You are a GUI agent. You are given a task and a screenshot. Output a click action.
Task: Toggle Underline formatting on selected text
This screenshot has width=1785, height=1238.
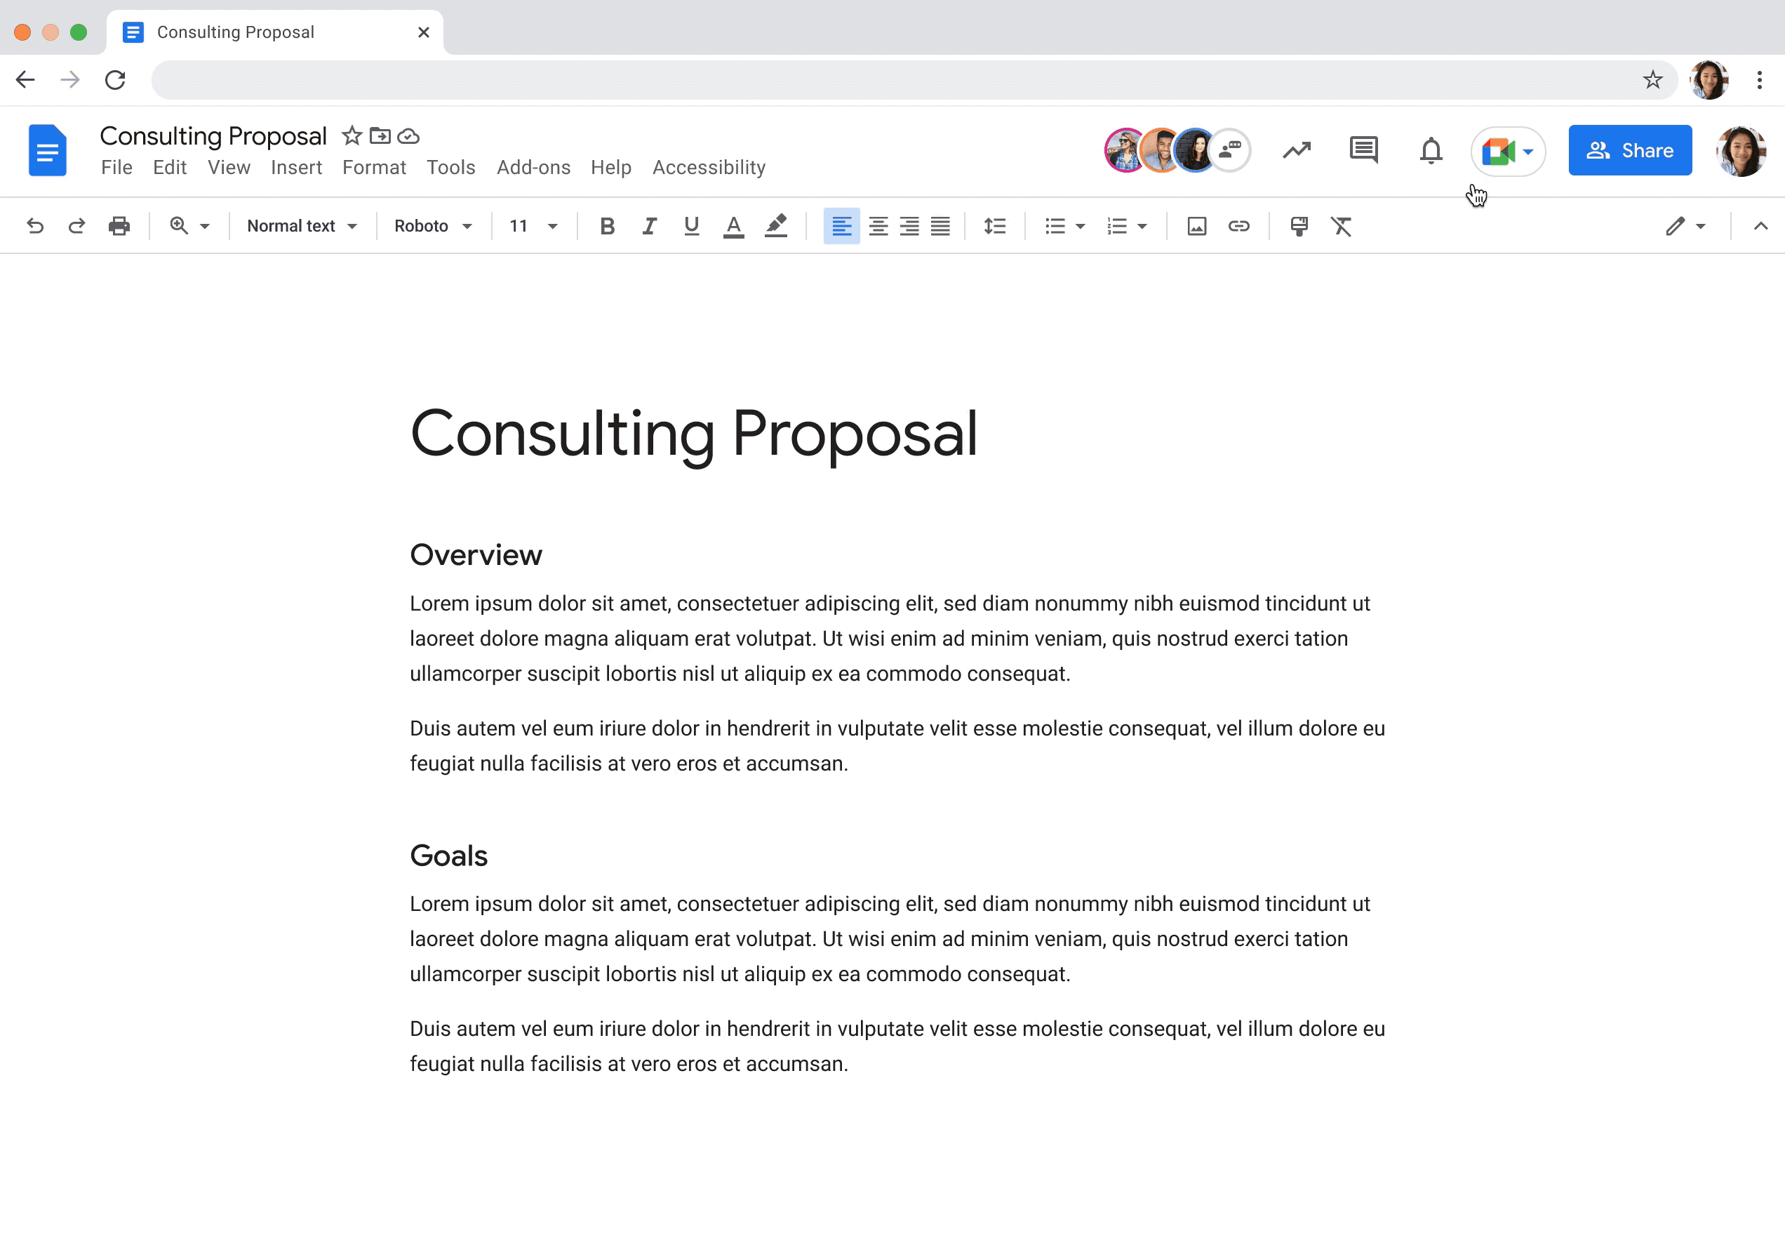click(690, 225)
